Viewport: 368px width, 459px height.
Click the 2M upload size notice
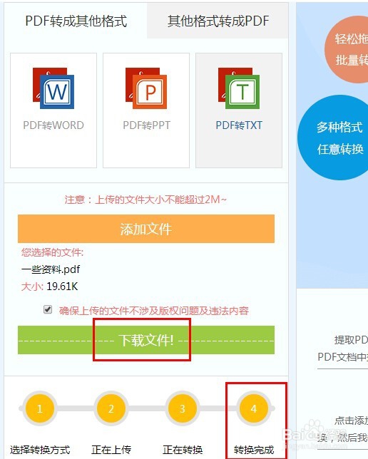coord(145,200)
